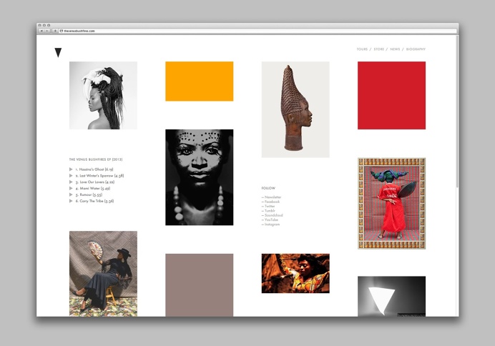Play track 1 Hassina's Ghost
This screenshot has height=346, width=495.
point(72,169)
